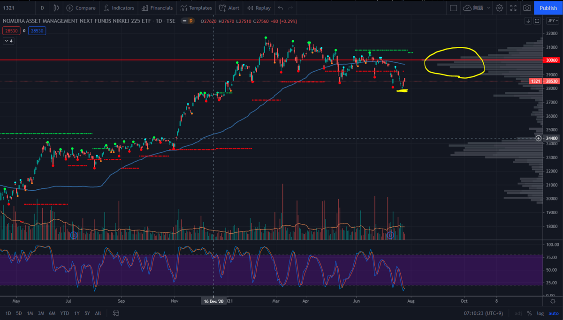Select the 5D date range
Viewport: 563px width, 320px height.
(19, 313)
